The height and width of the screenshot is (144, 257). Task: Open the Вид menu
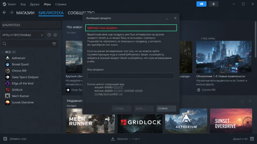pos(23,4)
